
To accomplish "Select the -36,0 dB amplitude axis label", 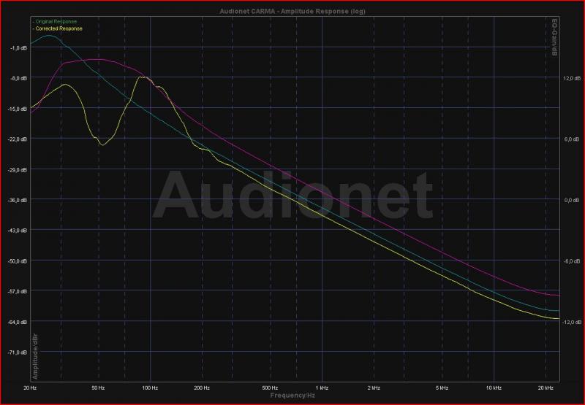I will click(x=18, y=200).
